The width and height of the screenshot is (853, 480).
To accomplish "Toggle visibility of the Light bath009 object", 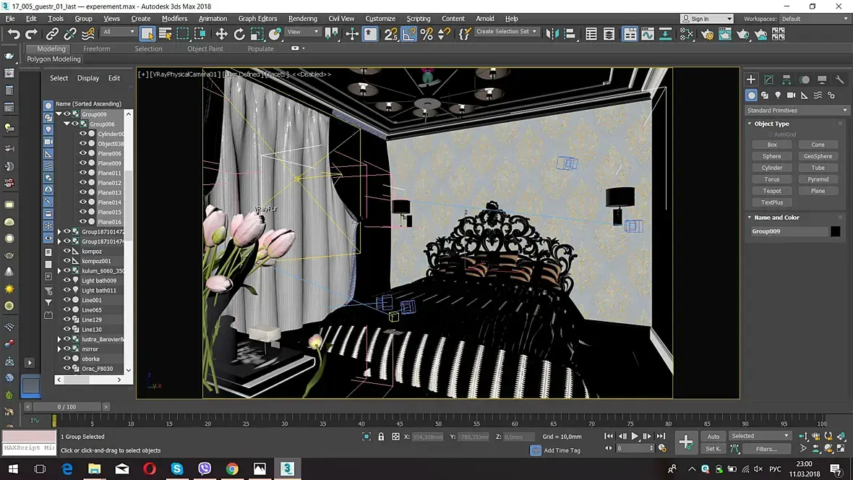I will point(67,280).
